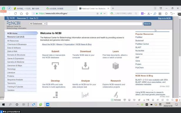Viewport: 181px width, 113px height.
Task: Click the undo arrow icon in browser toolbar
Action: tap(172, 14)
